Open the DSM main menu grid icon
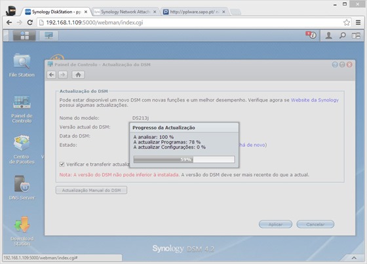Viewport: 367px width, 264px height. tap(24, 35)
